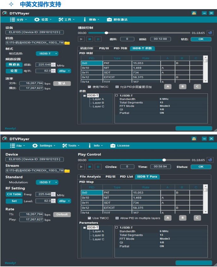Open the dBμ unit dropdown beside Level

coord(64,201)
